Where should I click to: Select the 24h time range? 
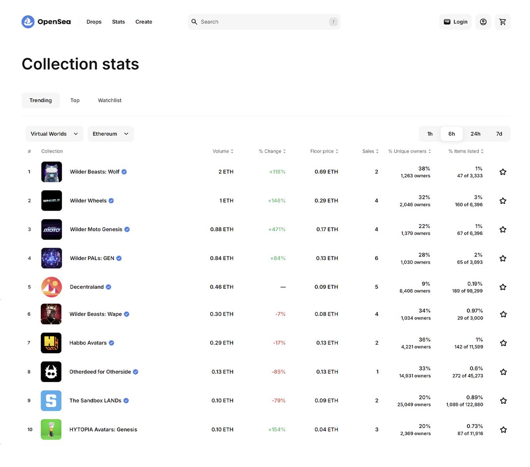[475, 134]
